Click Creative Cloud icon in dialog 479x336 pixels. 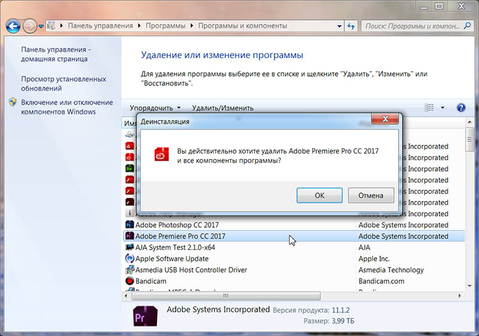point(162,154)
